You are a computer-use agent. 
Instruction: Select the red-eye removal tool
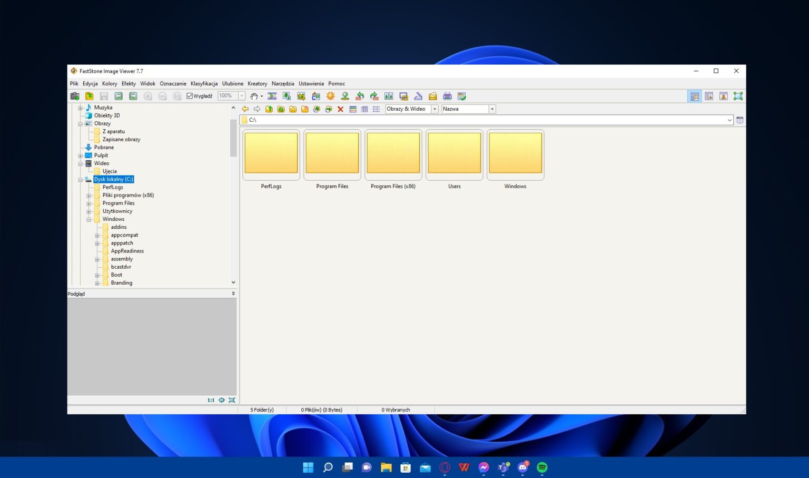344,96
